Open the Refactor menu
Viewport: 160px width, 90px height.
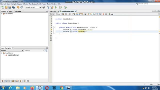[x=25, y=4]
